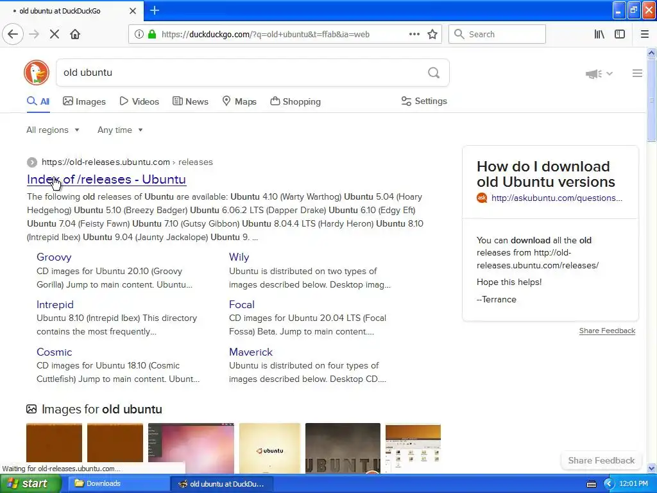Open the file manager screenshot thumbnail

pos(413,448)
